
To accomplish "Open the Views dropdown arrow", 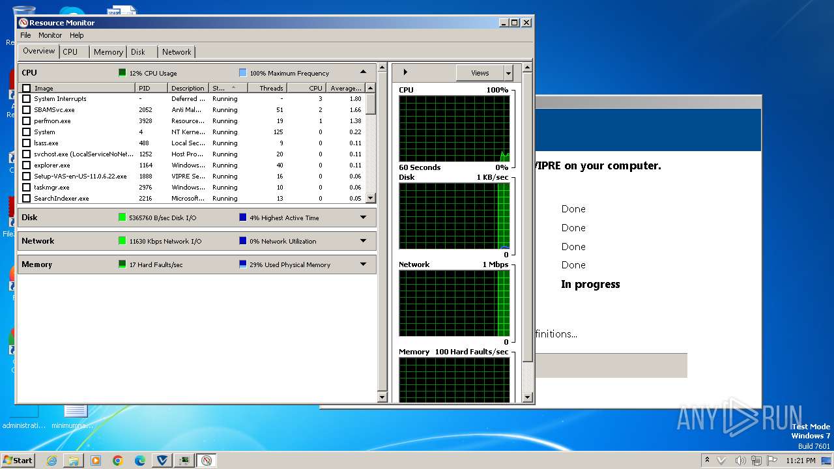I will pyautogui.click(x=509, y=73).
